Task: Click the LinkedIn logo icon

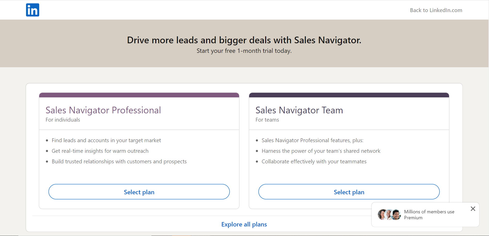Action: point(32,10)
